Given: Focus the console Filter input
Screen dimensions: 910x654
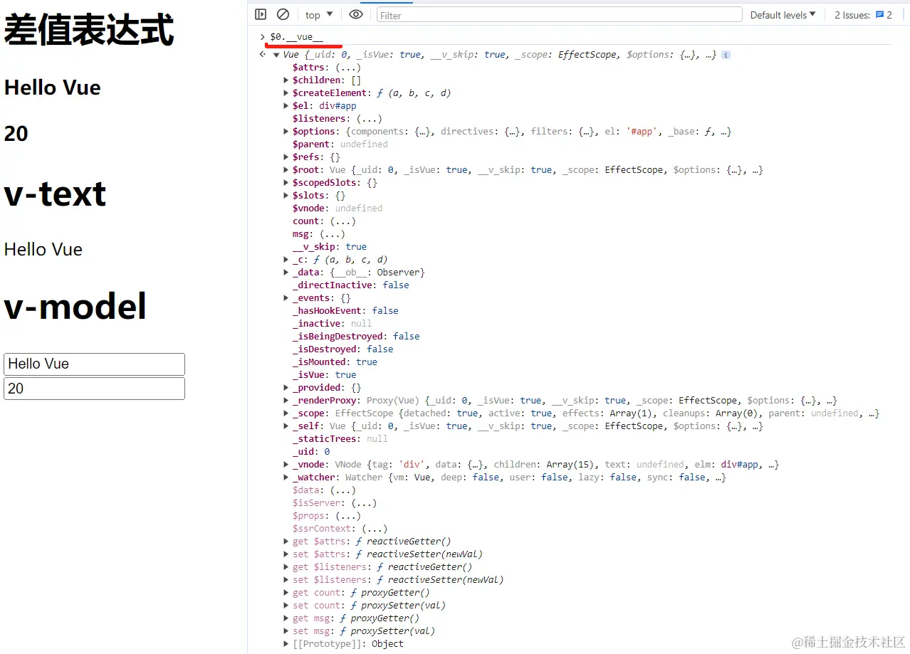Looking at the screenshot, I should pos(558,15).
